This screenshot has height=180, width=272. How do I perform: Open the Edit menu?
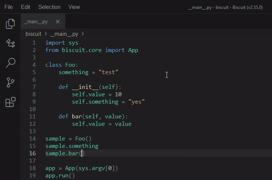click(x=25, y=7)
